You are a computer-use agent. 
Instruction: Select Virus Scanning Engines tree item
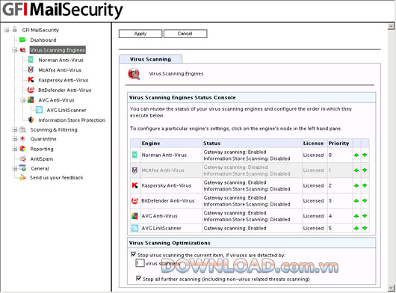click(58, 50)
